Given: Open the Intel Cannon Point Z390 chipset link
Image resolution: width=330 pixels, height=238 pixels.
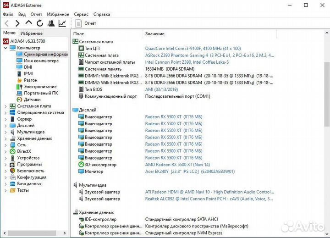Looking at the screenshot, I should (187, 62).
